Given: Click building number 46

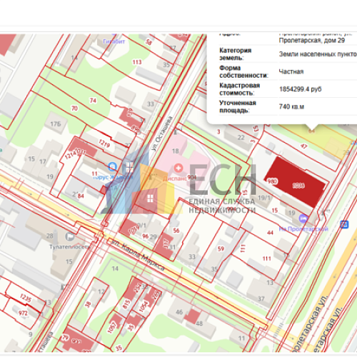Looking at the screenshot, I should click(x=179, y=312).
